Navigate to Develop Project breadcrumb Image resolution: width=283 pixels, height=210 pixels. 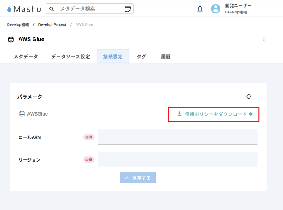click(52, 25)
